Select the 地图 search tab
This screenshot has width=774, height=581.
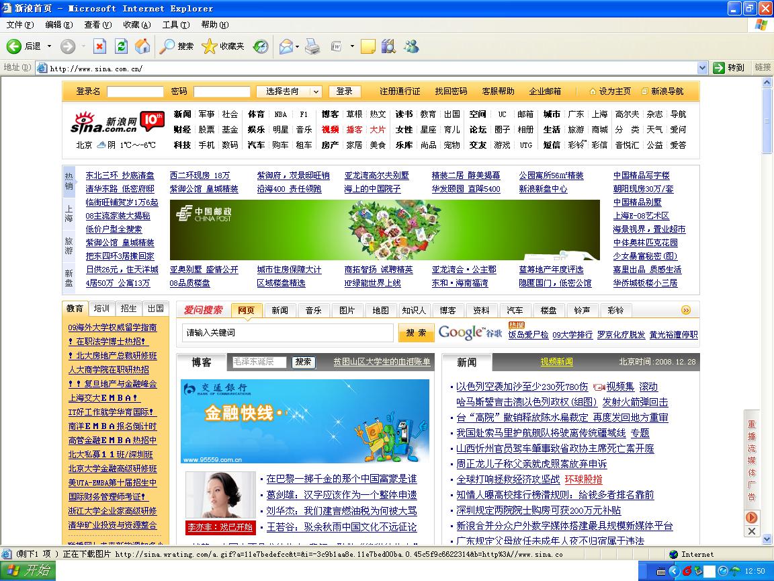(x=380, y=310)
